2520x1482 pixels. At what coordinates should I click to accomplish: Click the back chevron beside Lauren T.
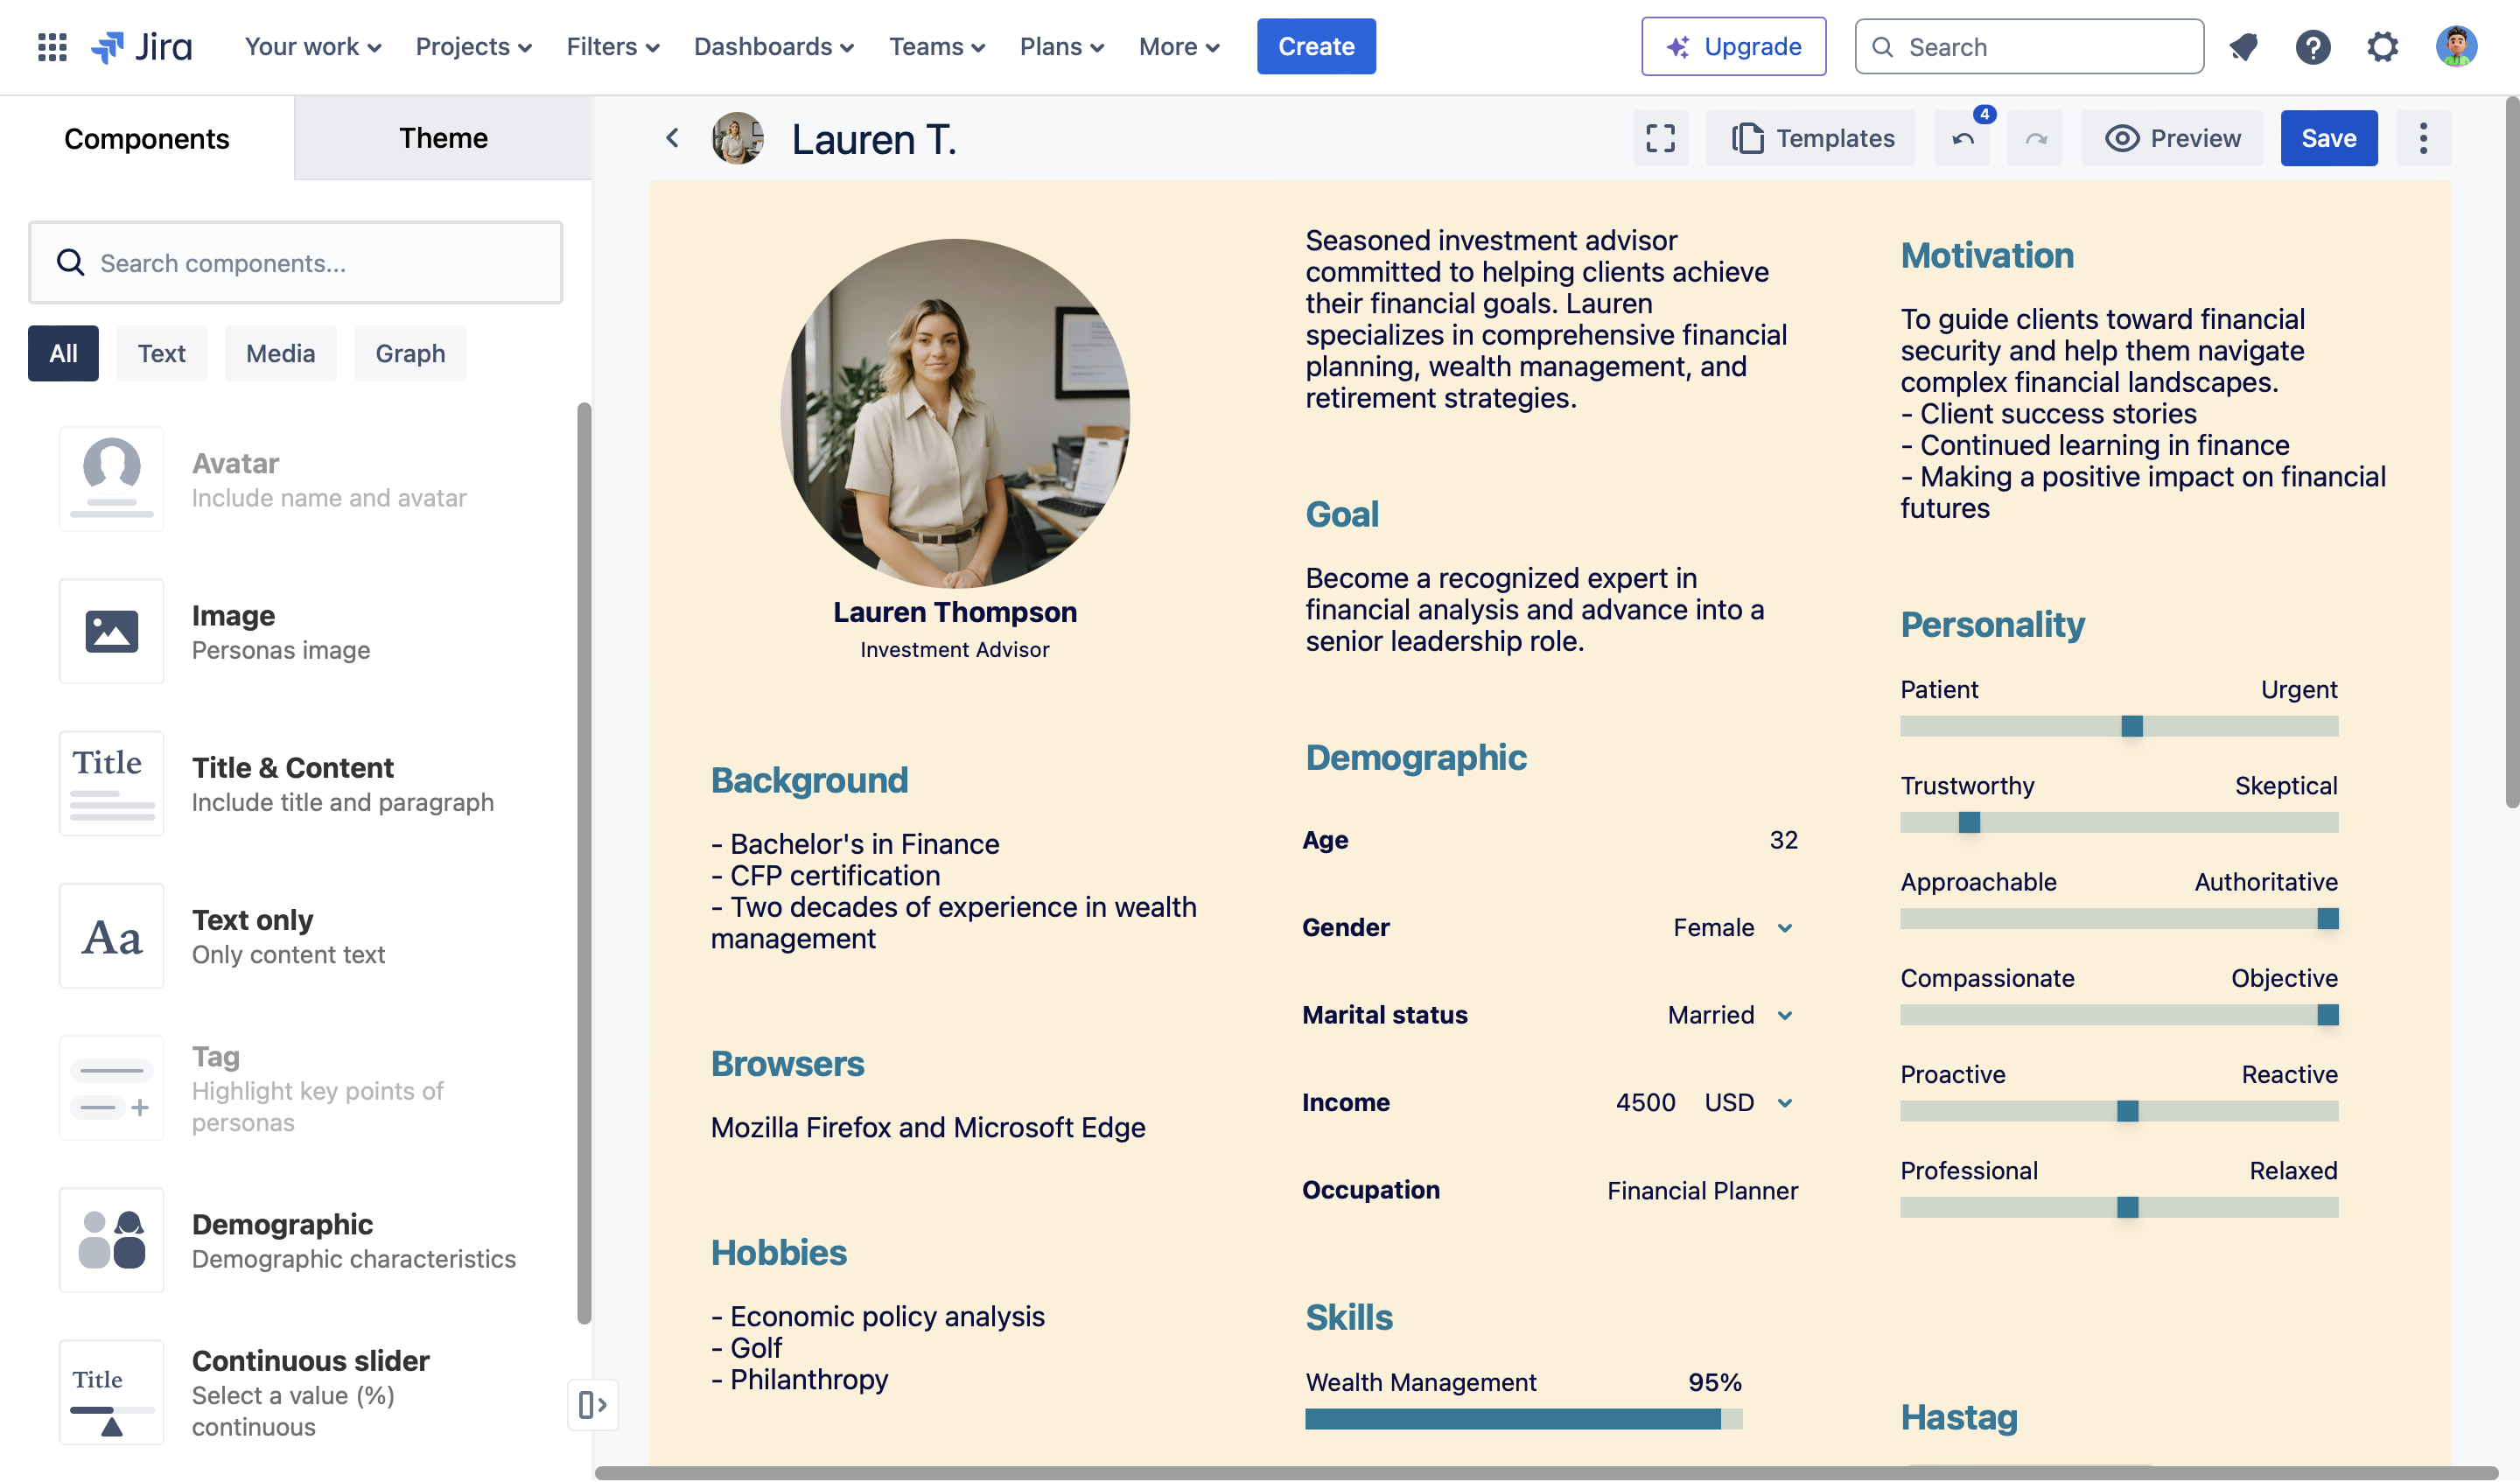point(672,138)
